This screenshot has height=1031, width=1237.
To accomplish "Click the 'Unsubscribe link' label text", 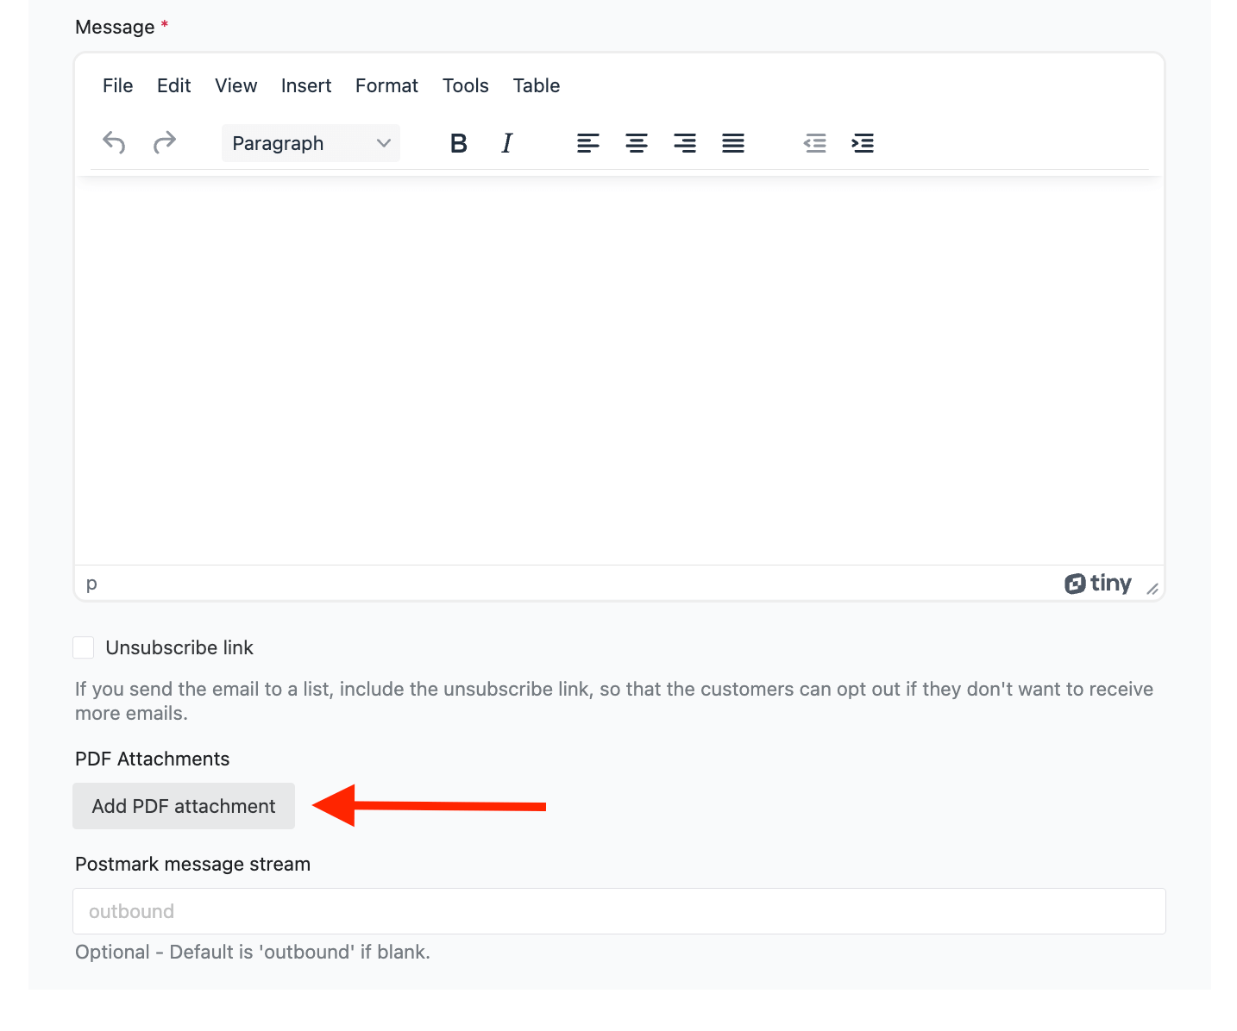I will pos(179,647).
